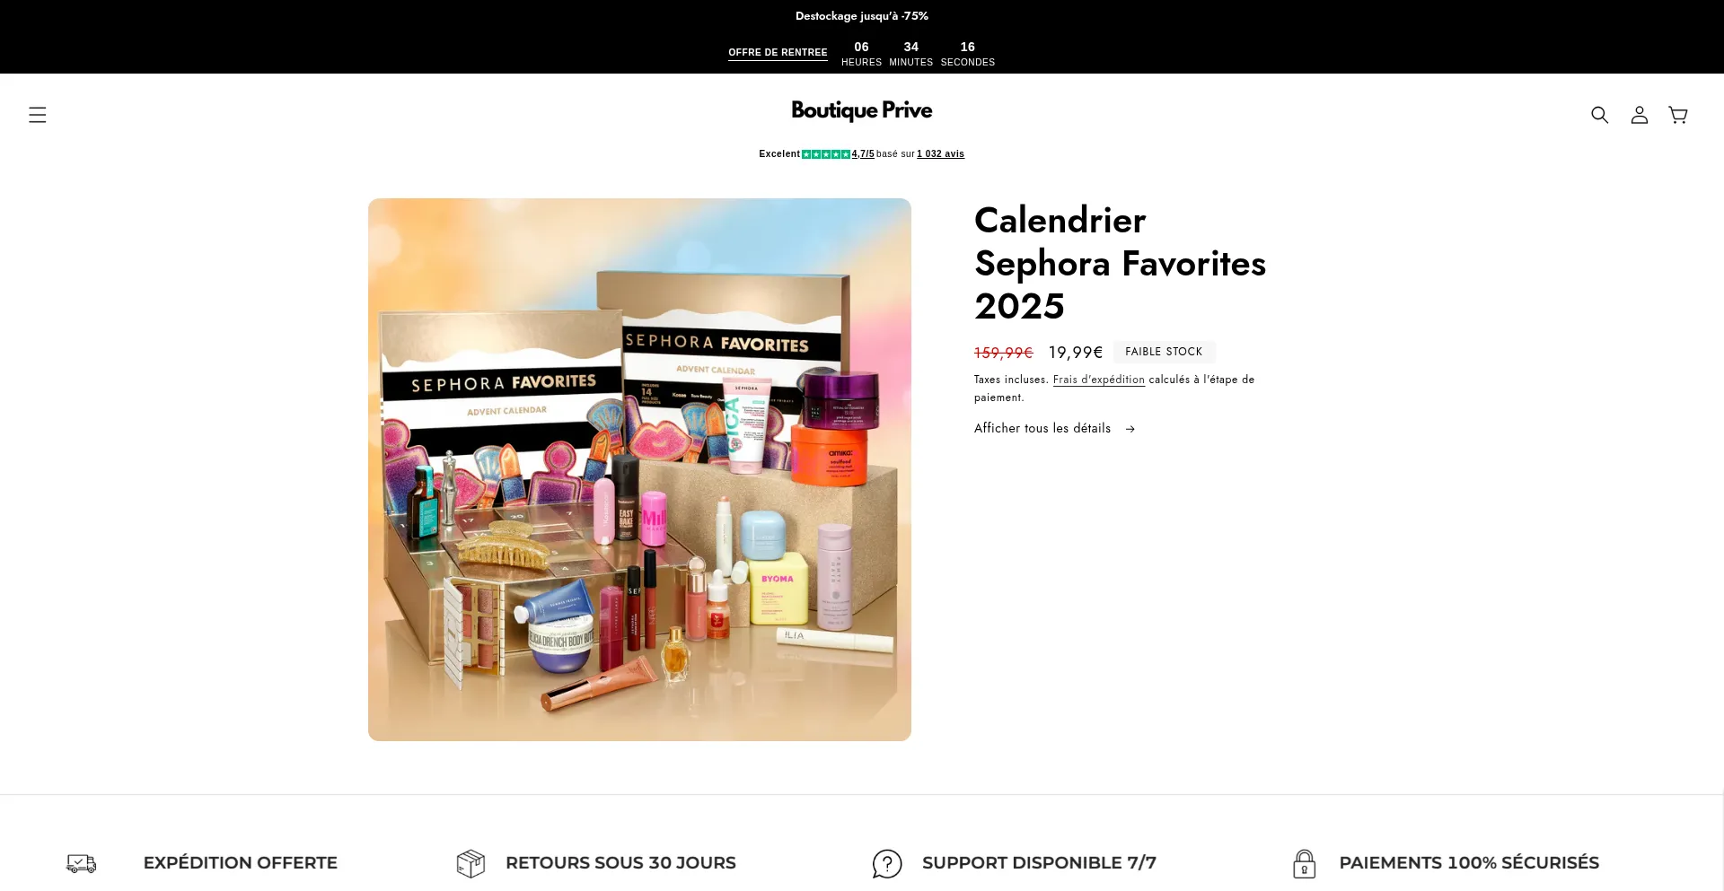Click the Destockage jusqu'à -75% announcement
Viewport: 1724px width, 891px height.
click(x=862, y=16)
